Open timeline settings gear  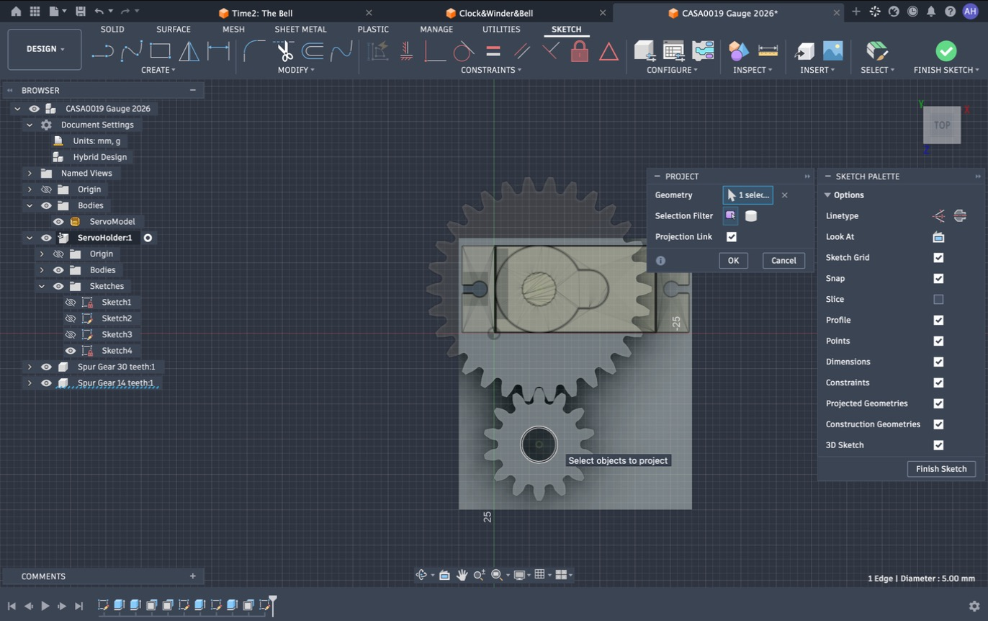tap(974, 606)
